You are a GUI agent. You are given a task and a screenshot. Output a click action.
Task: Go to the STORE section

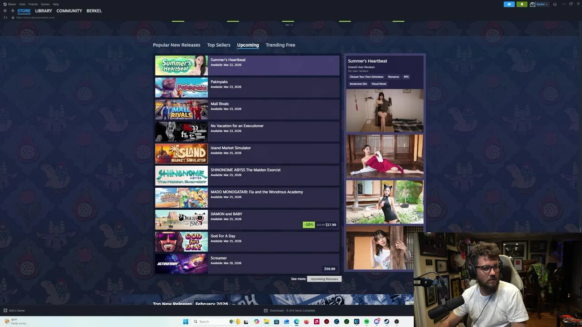(24, 11)
